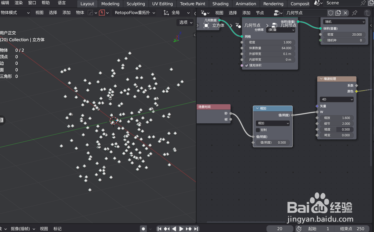This screenshot has height=232, width=374.
Task: Click the transform orientation icon
Action: click(166, 13)
